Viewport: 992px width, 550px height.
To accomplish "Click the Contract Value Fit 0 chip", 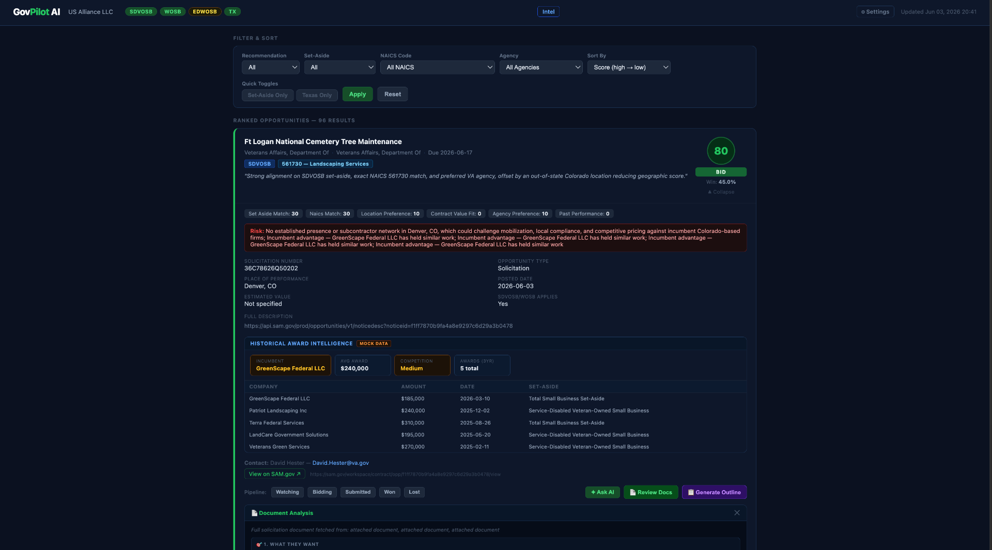I will 456,214.
